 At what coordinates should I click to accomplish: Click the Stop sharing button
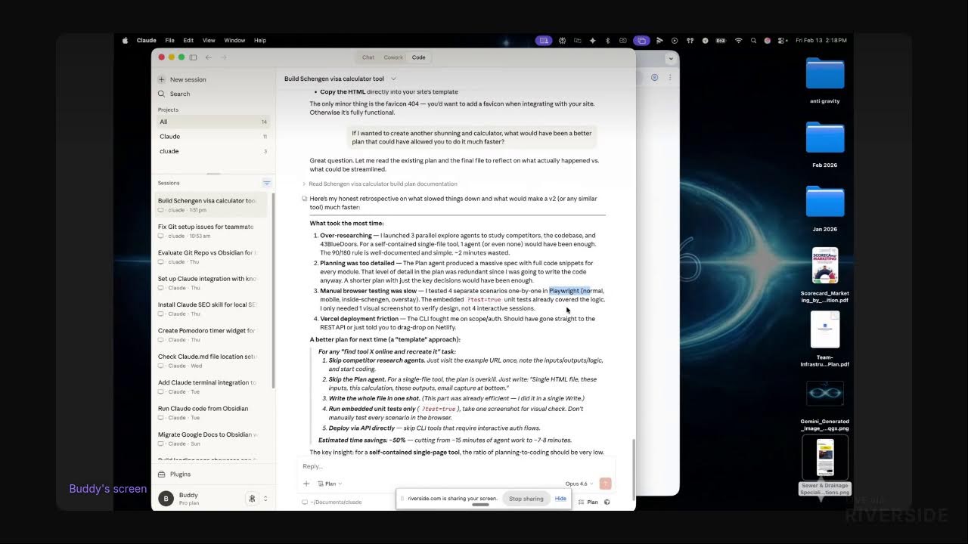(x=526, y=499)
